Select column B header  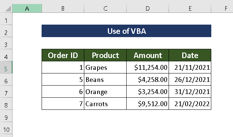(x=63, y=8)
